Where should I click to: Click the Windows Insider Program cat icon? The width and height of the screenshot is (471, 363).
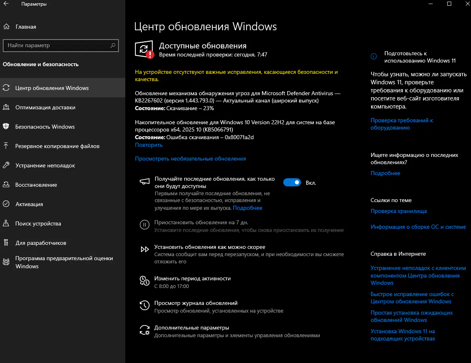tap(6, 262)
